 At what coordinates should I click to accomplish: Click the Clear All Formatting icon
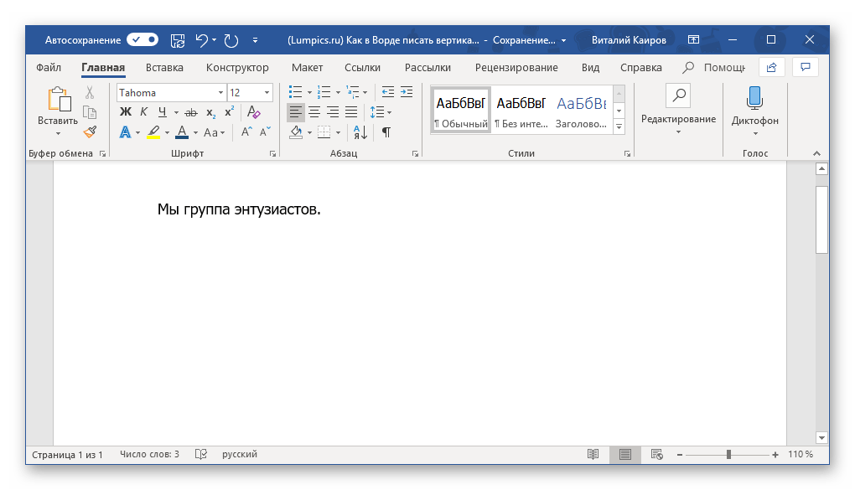254,112
